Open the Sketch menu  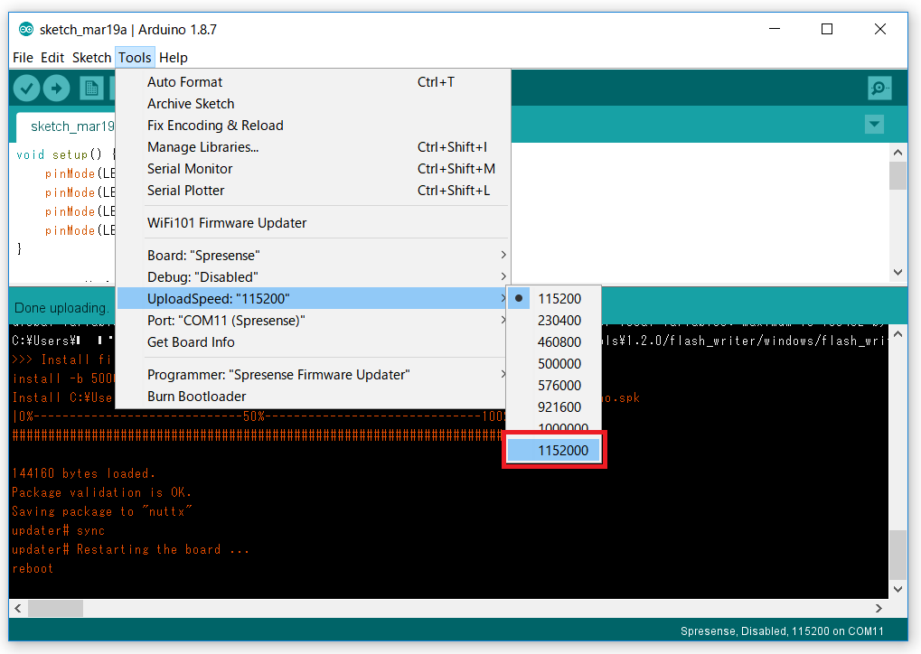(91, 58)
